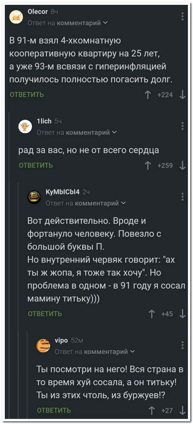Open three-dot menu on Olecor's comment
193x424 pixels.
[x=182, y=17]
